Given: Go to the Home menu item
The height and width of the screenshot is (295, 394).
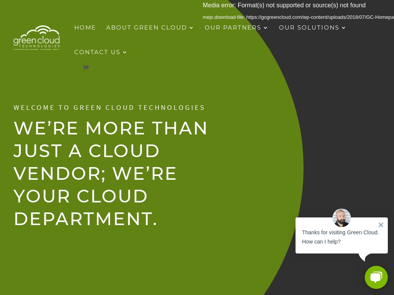Looking at the screenshot, I should [85, 28].
